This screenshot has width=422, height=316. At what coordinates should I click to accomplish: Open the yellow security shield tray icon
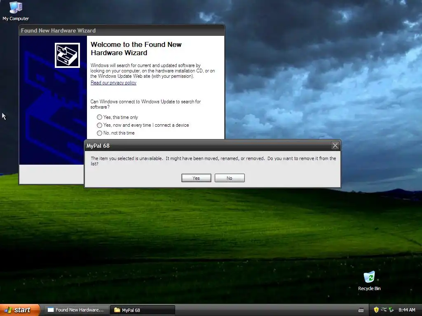click(x=376, y=310)
